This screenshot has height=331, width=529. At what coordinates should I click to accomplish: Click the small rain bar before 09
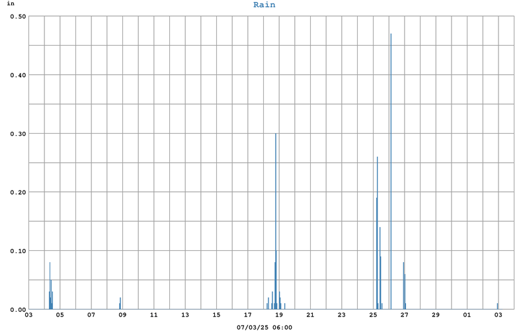[x=120, y=303]
